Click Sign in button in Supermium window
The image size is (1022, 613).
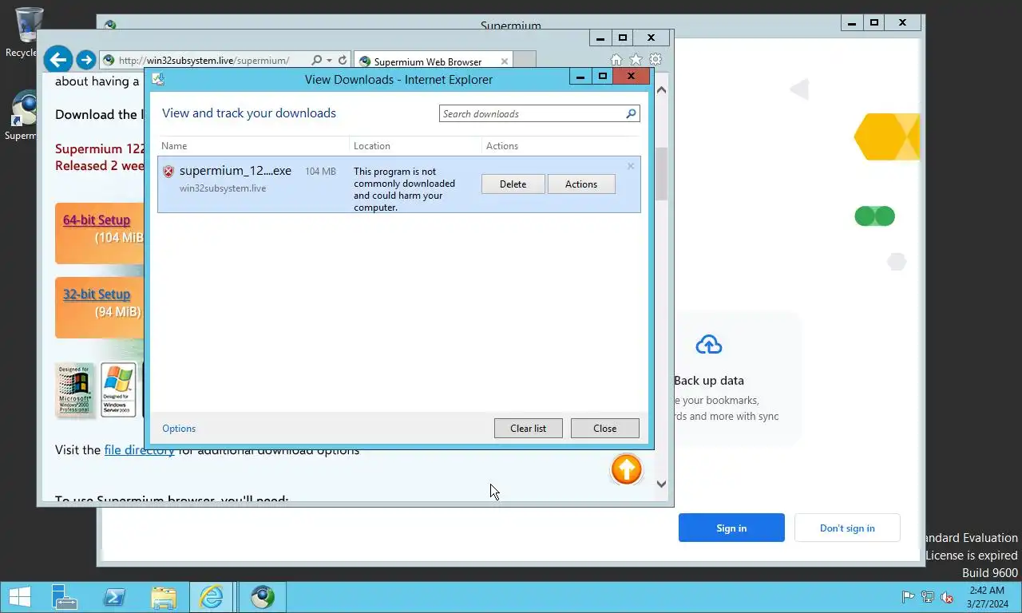731,528
